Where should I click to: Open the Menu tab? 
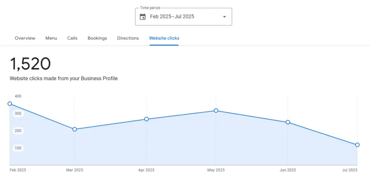pyautogui.click(x=51, y=38)
